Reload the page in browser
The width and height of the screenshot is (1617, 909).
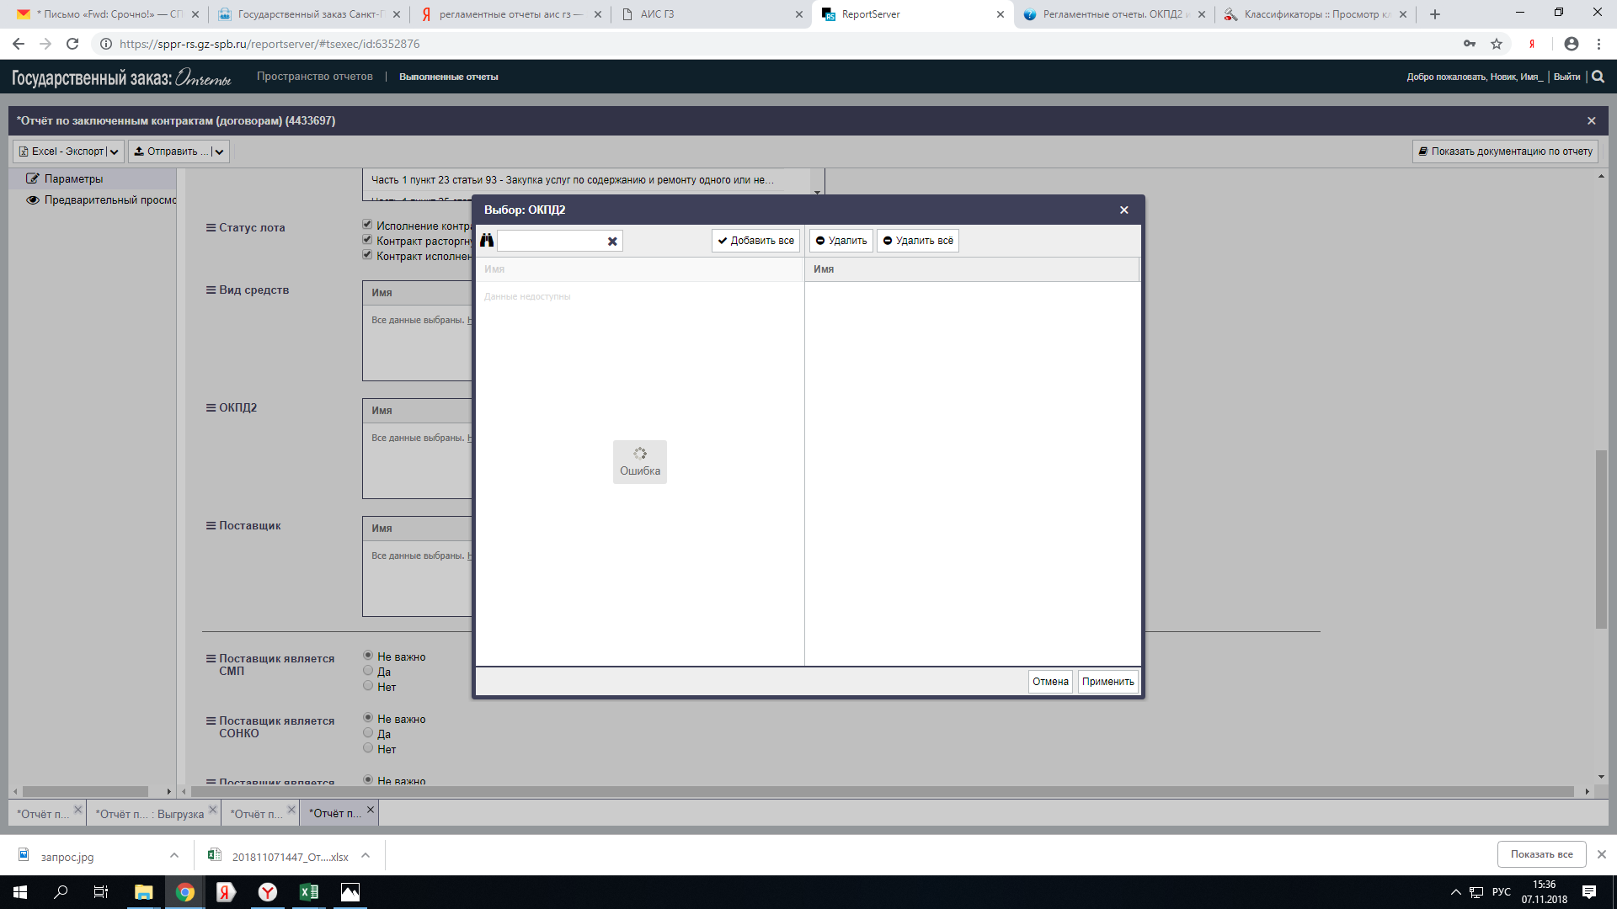click(x=72, y=44)
